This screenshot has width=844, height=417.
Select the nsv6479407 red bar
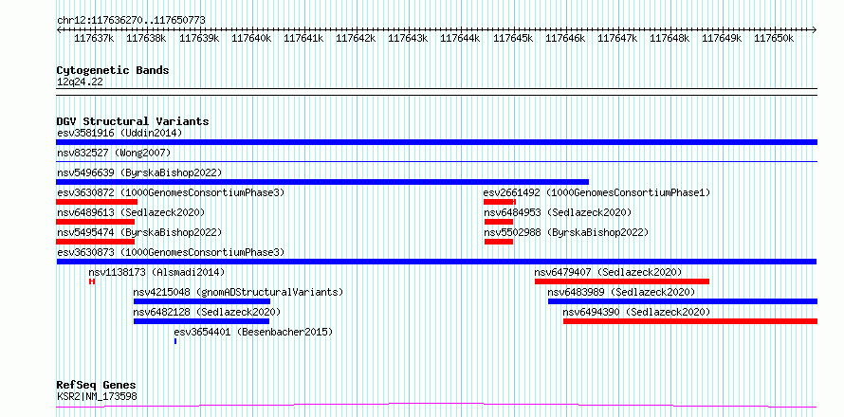tap(622, 281)
